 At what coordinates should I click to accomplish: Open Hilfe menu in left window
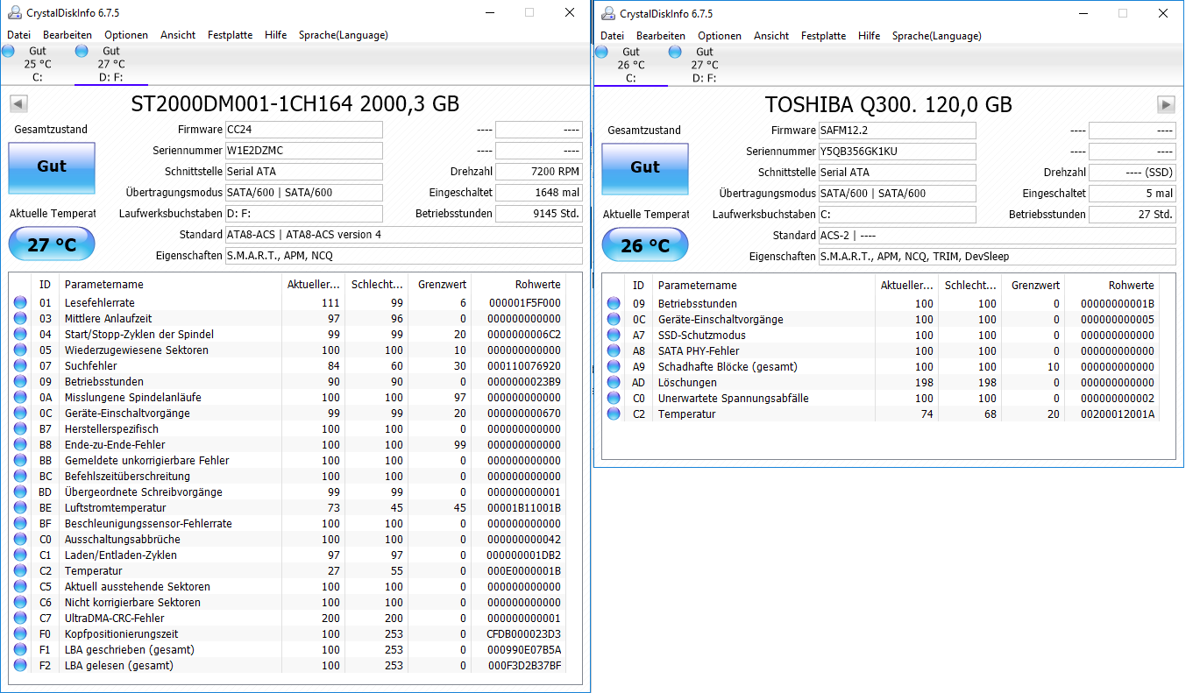[275, 35]
